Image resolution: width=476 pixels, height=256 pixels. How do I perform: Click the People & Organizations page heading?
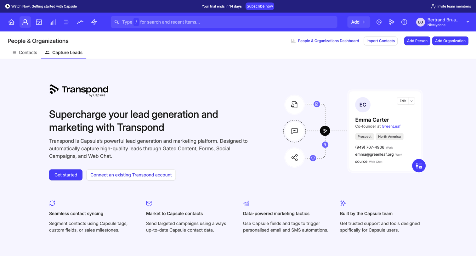[x=38, y=41]
